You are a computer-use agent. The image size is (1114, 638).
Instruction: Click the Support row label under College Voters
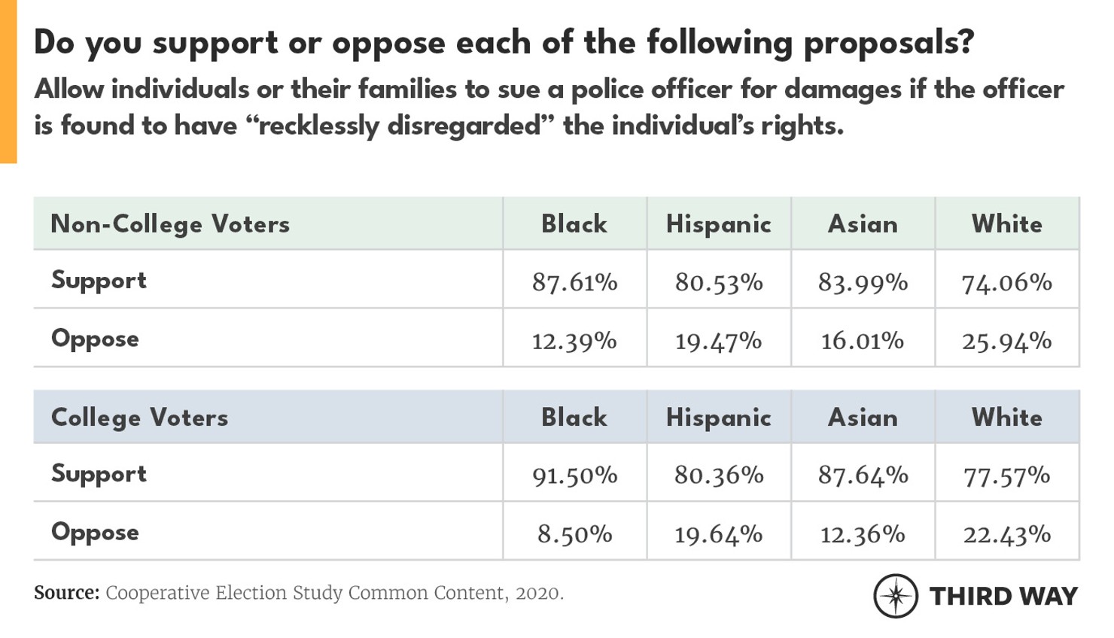click(99, 474)
